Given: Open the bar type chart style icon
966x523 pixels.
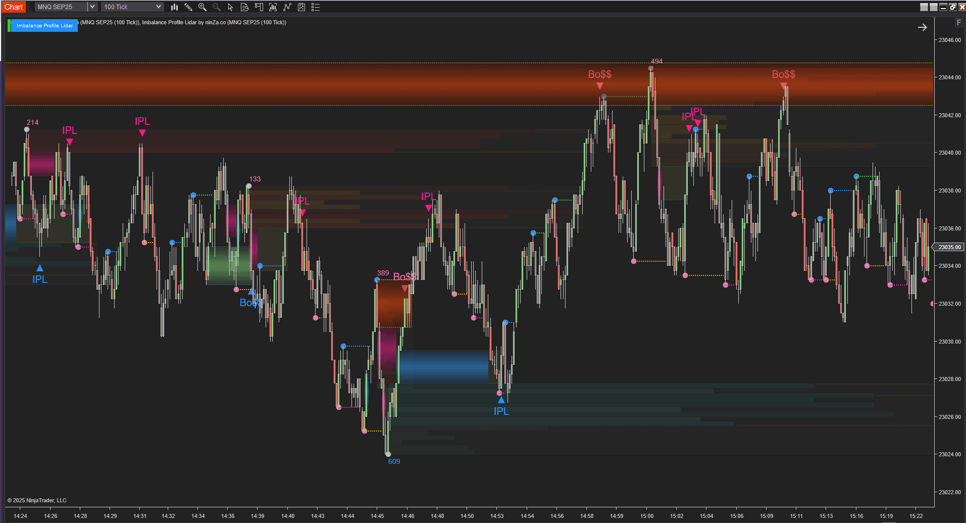Looking at the screenshot, I should pyautogui.click(x=174, y=7).
